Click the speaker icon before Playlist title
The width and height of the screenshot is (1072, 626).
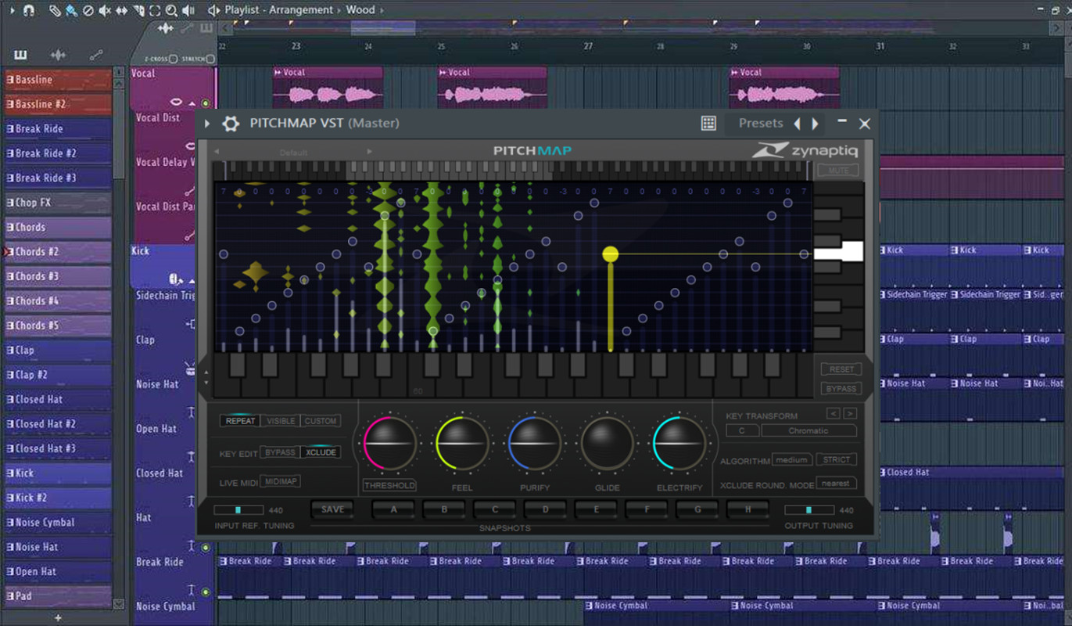point(213,10)
